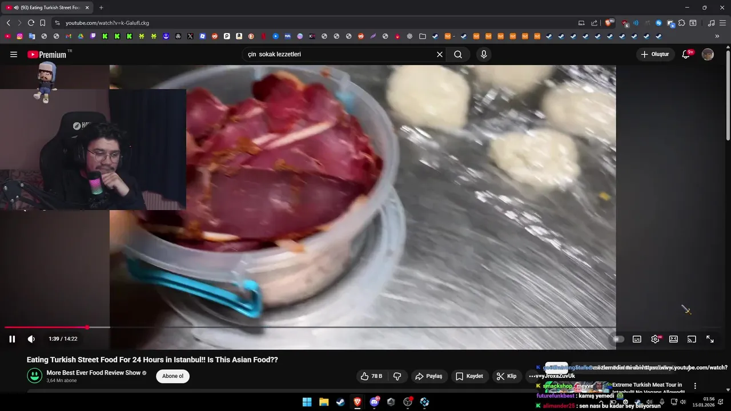Click the address bar URL

click(107, 23)
